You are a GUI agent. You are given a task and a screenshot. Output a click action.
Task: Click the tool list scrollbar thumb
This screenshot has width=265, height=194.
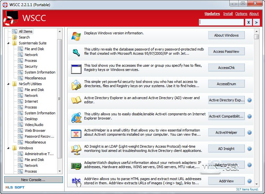pos(257,37)
